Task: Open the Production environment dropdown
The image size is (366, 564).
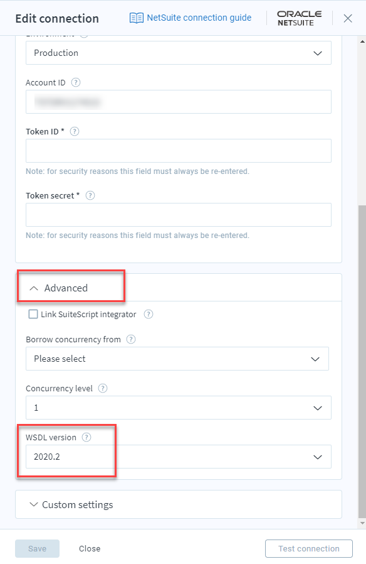Action: (x=179, y=53)
